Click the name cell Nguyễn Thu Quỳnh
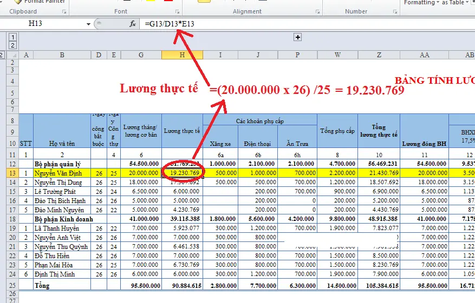Screen dimensions: 475x303 coord(62,246)
